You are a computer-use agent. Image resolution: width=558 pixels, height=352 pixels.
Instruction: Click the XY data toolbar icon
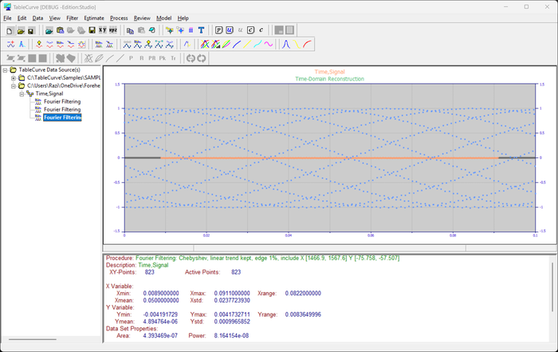pyautogui.click(x=103, y=30)
